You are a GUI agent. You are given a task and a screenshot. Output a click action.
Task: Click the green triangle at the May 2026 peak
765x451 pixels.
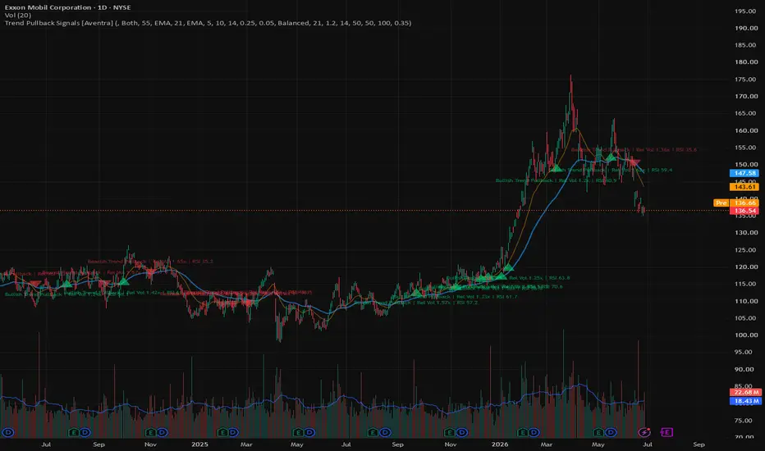[x=611, y=157]
